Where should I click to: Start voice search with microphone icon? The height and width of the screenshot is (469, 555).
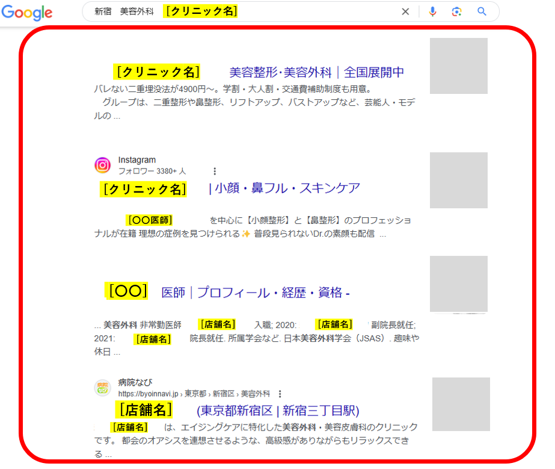432,11
